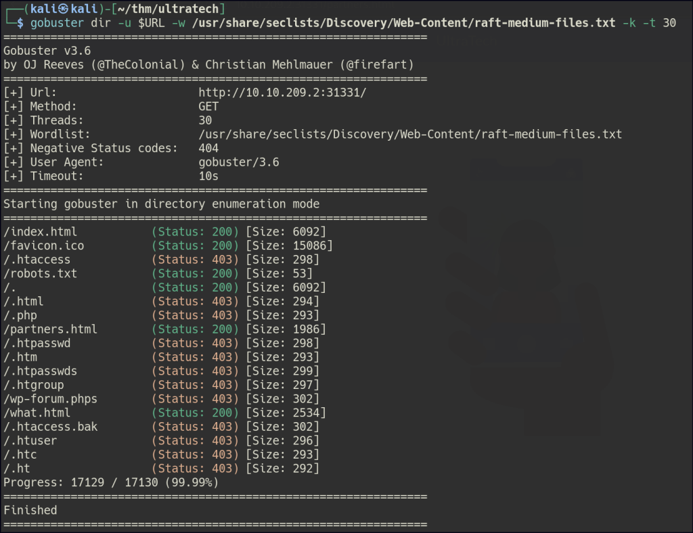The image size is (693, 533).
Task: Click the Gobuster v3.6 version banner
Action: [x=47, y=51]
